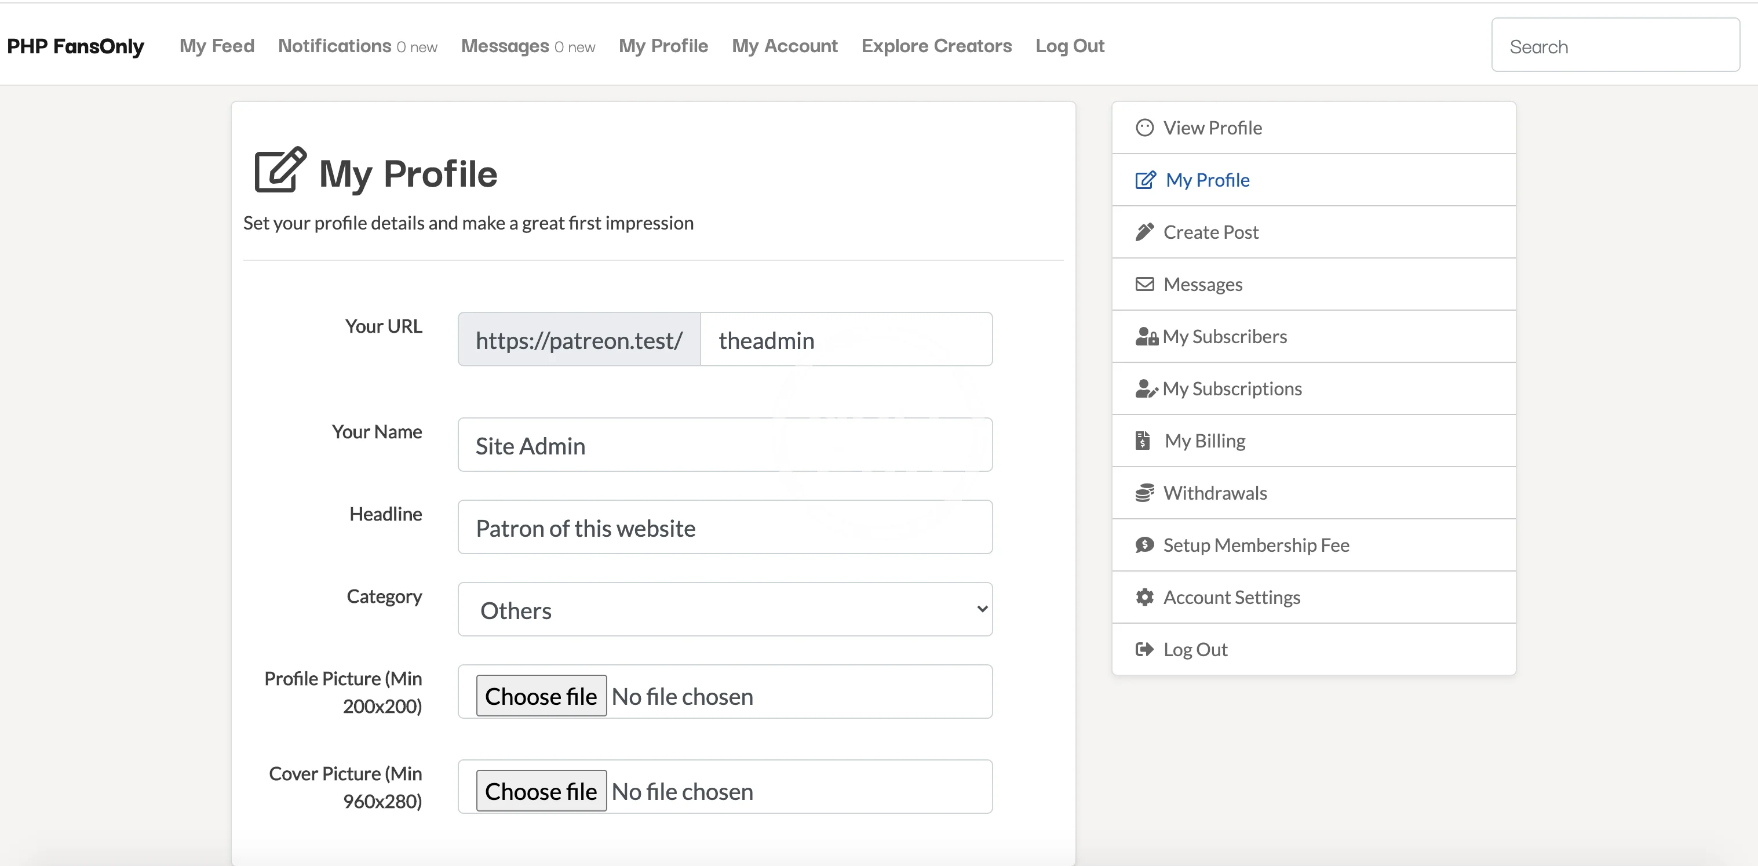The width and height of the screenshot is (1758, 866).
Task: Click the Your URL username field
Action: point(845,340)
